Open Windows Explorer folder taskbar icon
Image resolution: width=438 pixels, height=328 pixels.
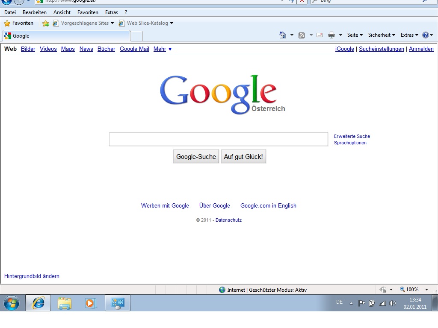coord(65,303)
